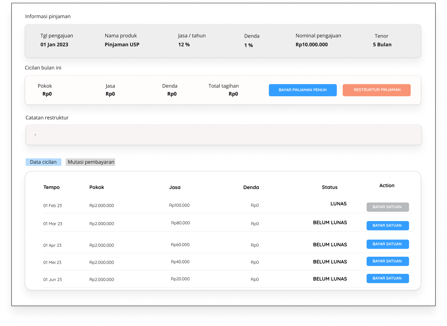
Task: Click the Denda column header
Action: [x=251, y=187]
